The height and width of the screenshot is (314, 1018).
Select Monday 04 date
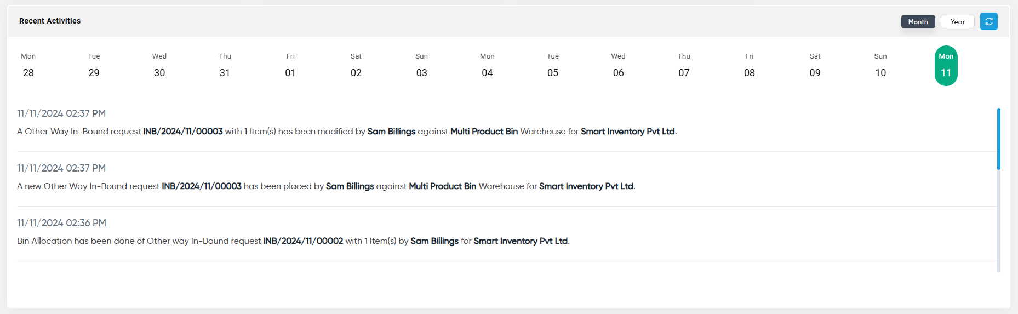pos(487,66)
